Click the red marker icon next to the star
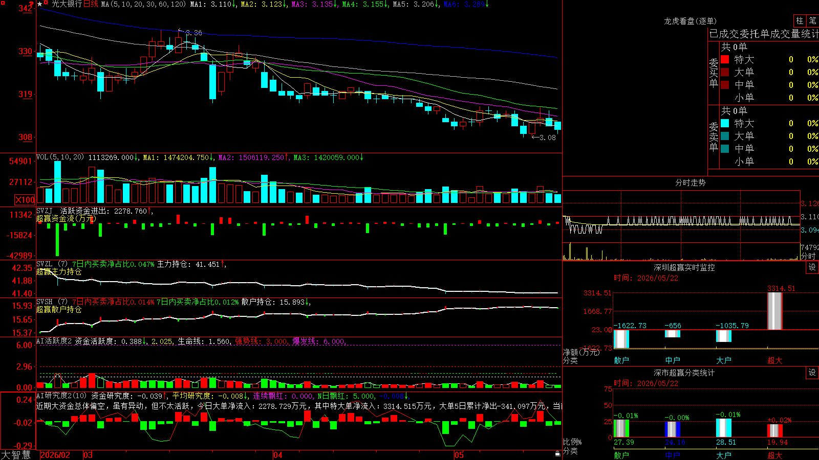The image size is (819, 460). tap(46, 3)
